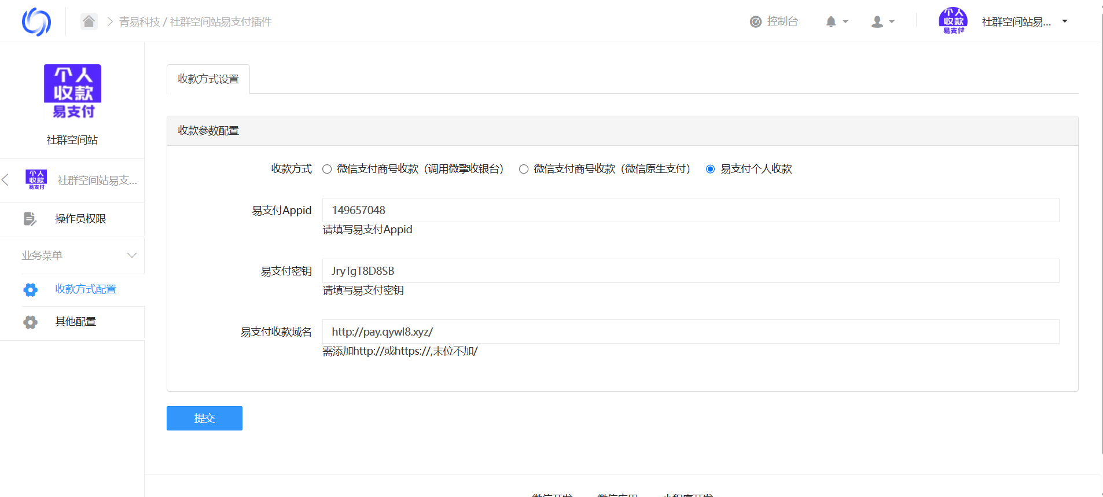Submit the form with 提交 button

(204, 418)
